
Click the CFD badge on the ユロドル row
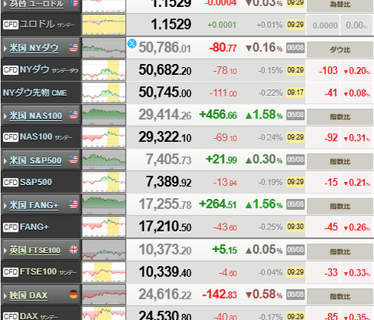pyautogui.click(x=11, y=24)
